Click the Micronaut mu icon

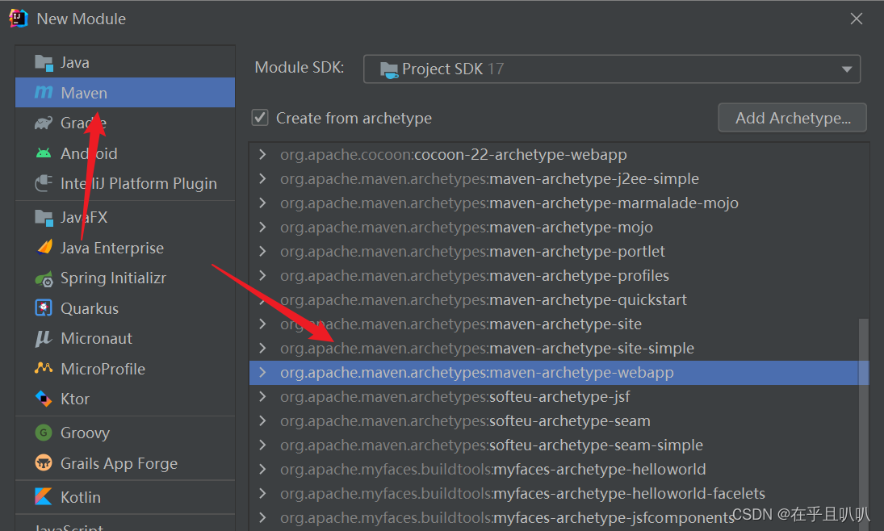point(44,338)
